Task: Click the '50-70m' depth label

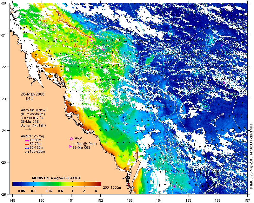Action: pyautogui.click(x=35, y=144)
